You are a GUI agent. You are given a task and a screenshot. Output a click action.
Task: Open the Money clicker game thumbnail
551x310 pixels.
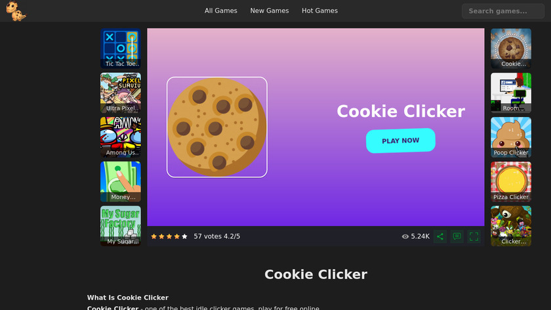pyautogui.click(x=121, y=181)
